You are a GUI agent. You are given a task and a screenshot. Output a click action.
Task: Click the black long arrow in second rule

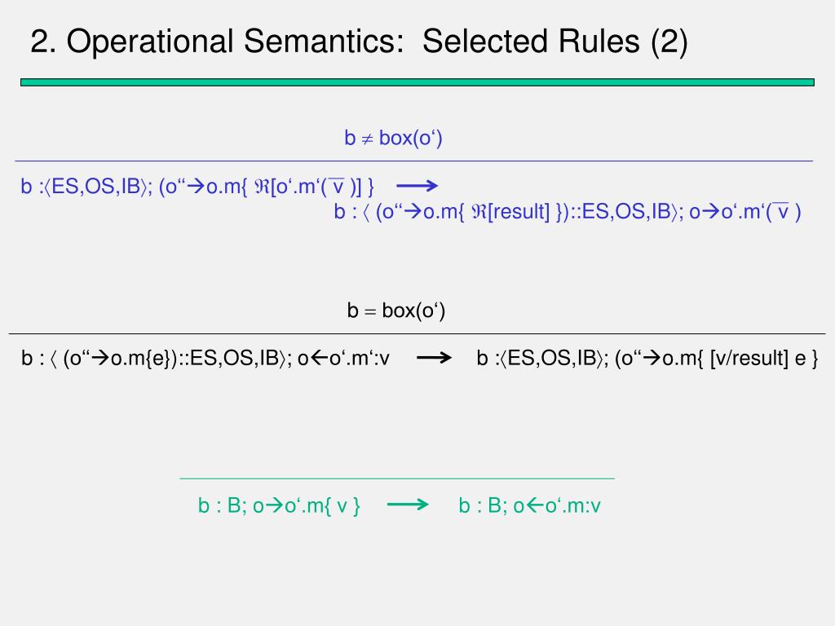(x=434, y=358)
